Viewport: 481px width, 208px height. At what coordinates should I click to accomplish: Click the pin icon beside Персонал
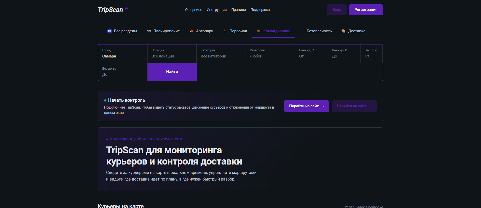pyautogui.click(x=225, y=31)
